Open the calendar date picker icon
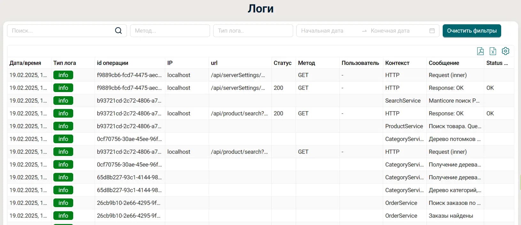Image resolution: width=521 pixels, height=225 pixels. [432, 31]
